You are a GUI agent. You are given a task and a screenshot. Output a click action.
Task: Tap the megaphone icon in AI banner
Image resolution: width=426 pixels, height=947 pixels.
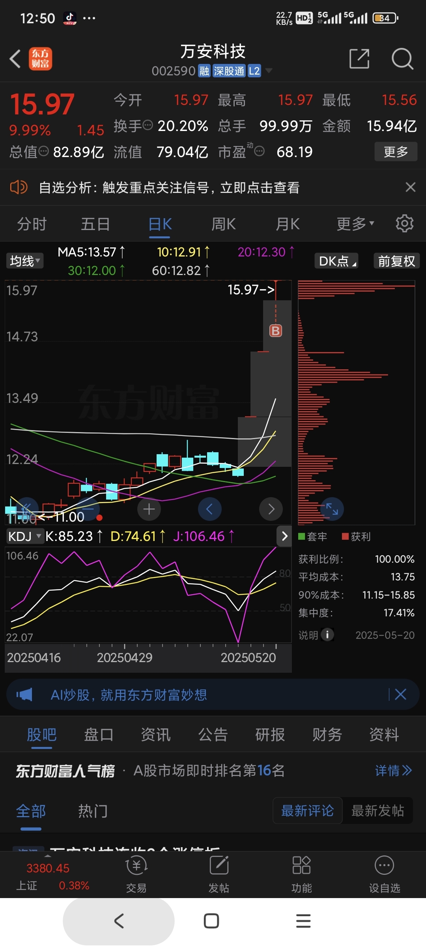[24, 694]
